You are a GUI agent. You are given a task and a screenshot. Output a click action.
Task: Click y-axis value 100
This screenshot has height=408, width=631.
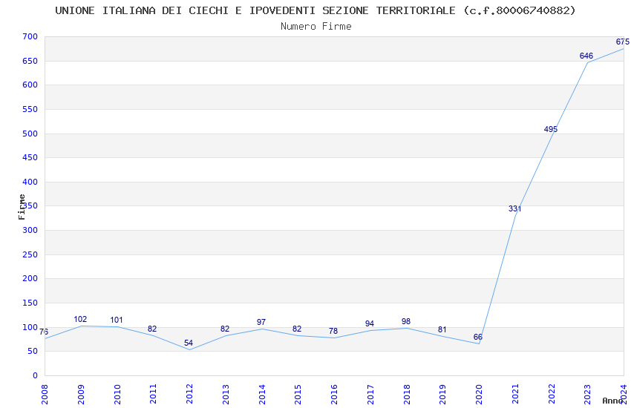pos(30,327)
